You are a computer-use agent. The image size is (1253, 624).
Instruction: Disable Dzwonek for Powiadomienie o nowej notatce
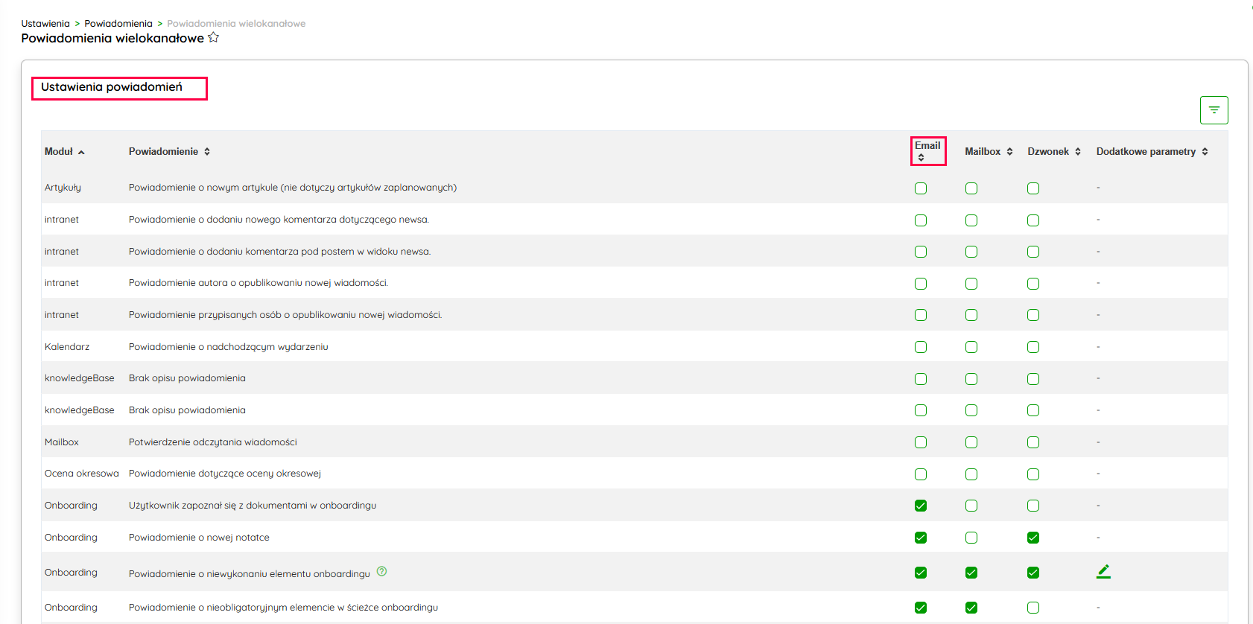[1033, 538]
